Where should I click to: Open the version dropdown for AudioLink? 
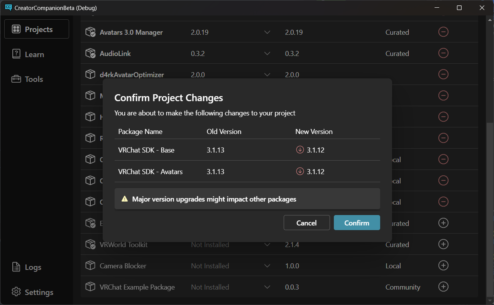pyautogui.click(x=267, y=53)
